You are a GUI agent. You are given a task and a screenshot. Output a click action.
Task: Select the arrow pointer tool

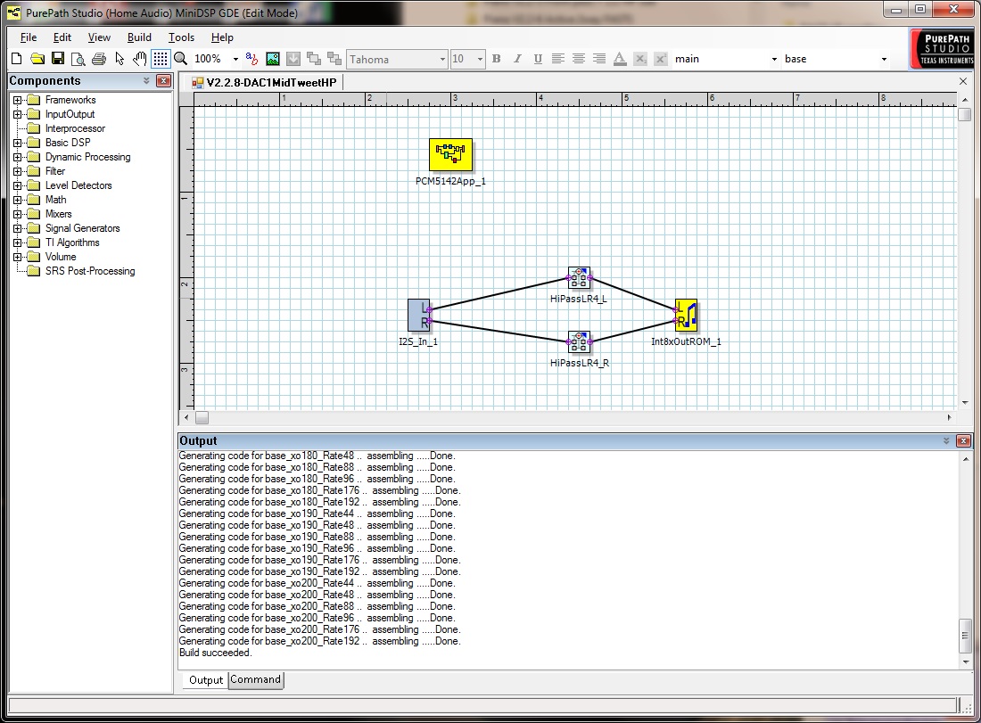(120, 59)
